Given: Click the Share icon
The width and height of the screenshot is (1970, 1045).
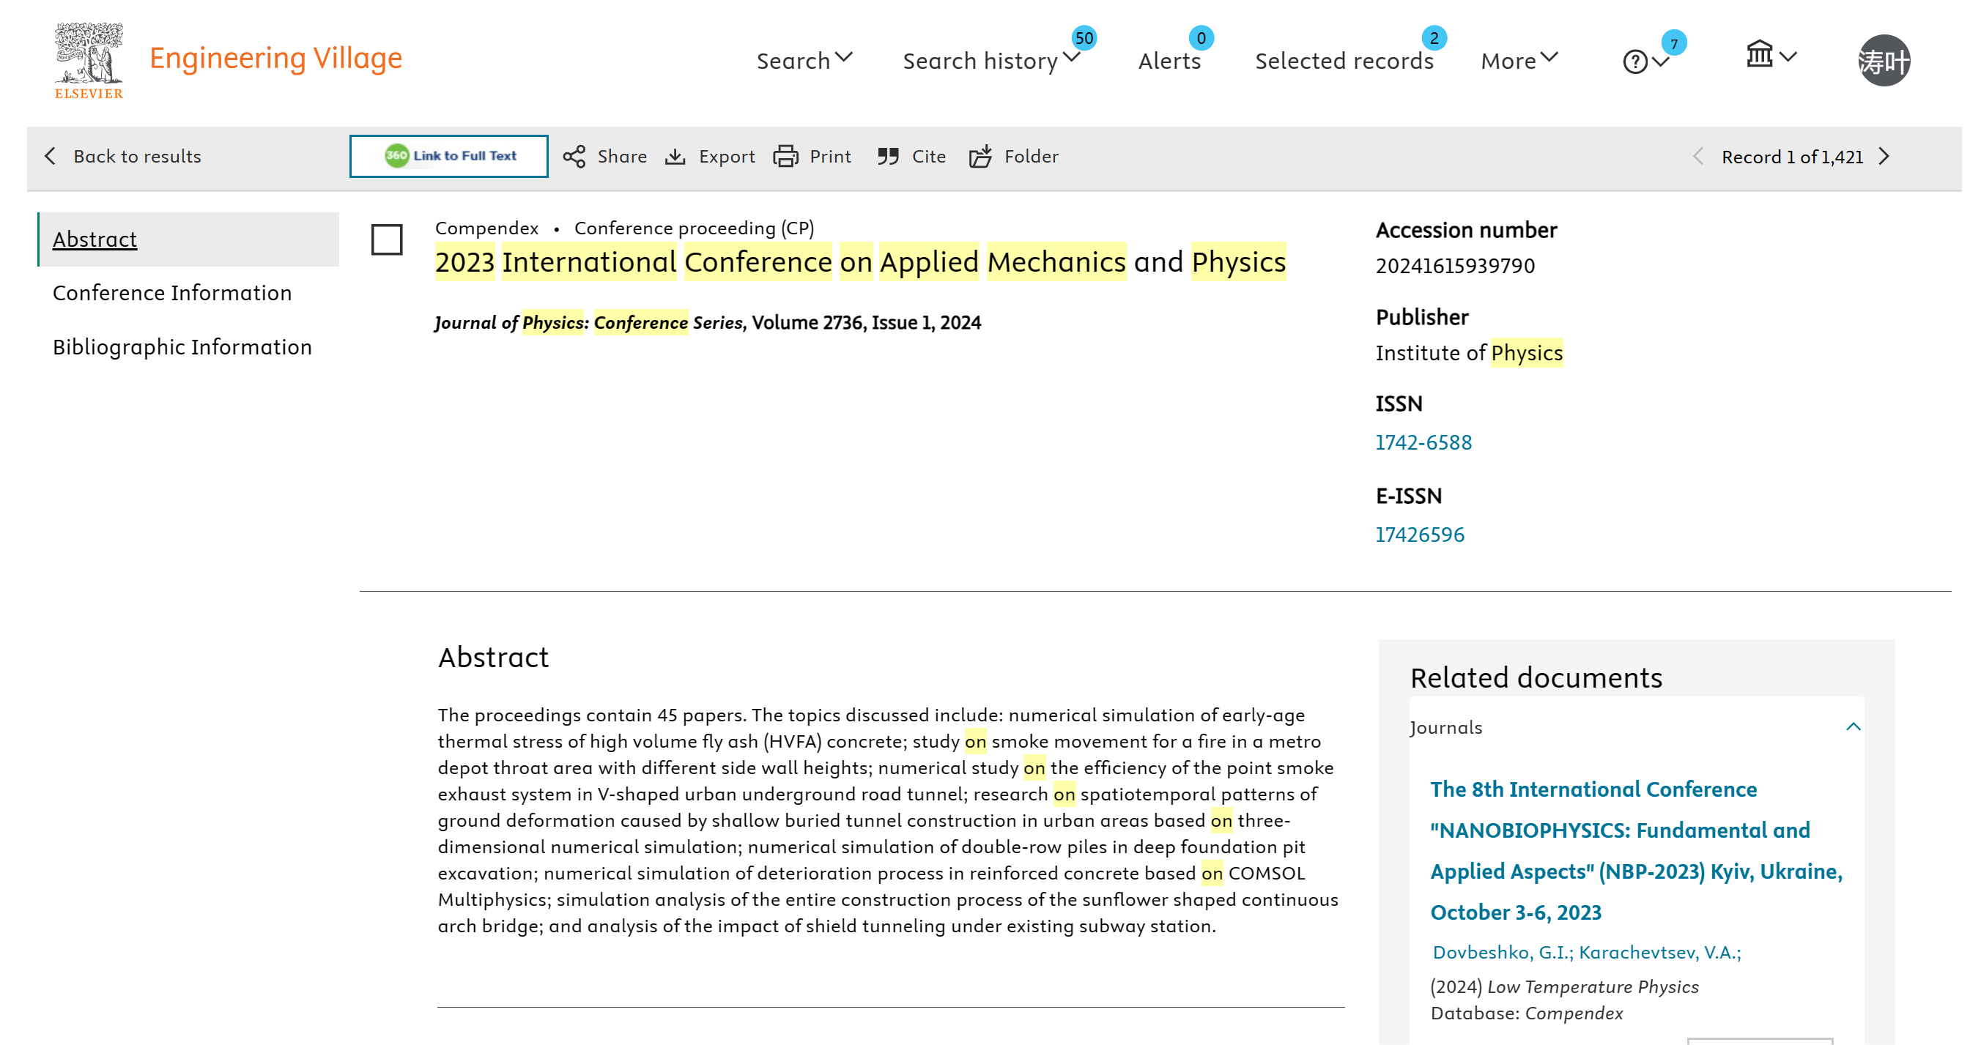Looking at the screenshot, I should 574,157.
